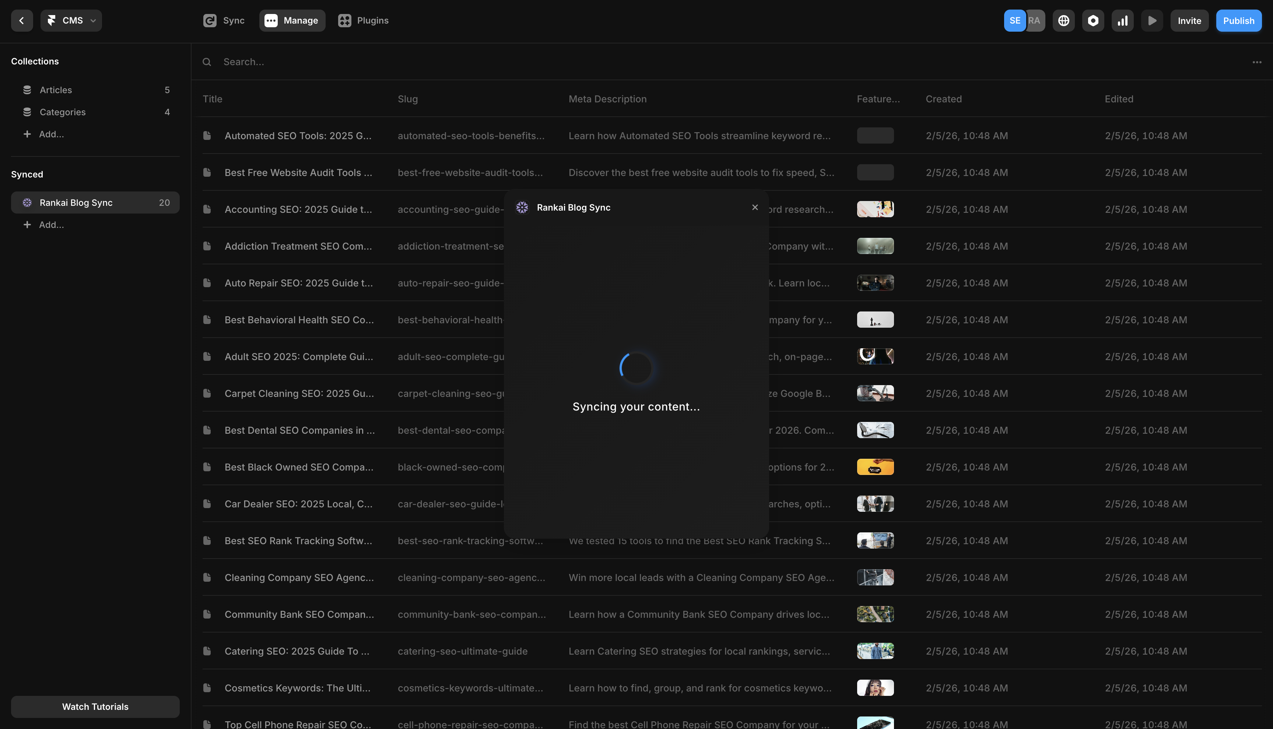Open the Plugins panel
This screenshot has width=1273, height=729.
363,21
